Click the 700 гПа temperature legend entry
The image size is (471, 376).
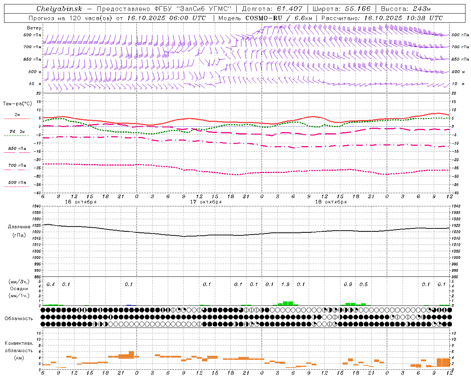pos(17,166)
